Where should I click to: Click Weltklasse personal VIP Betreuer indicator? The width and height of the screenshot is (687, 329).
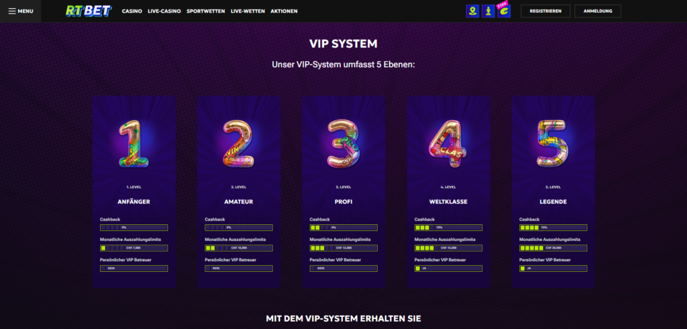pos(448,269)
